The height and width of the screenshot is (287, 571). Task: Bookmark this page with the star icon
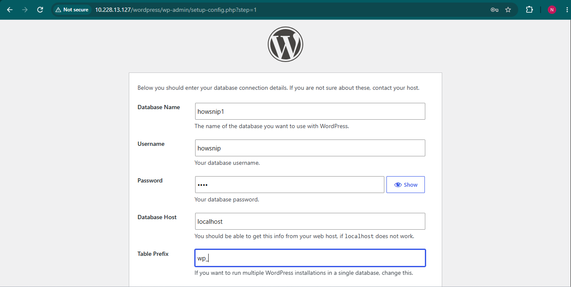(508, 9)
